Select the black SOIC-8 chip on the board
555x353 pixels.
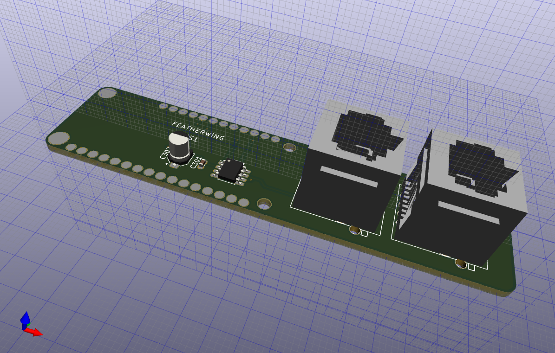pyautogui.click(x=231, y=171)
